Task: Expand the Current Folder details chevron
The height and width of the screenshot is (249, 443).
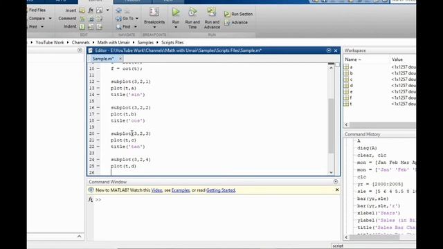Action: click(x=79, y=237)
